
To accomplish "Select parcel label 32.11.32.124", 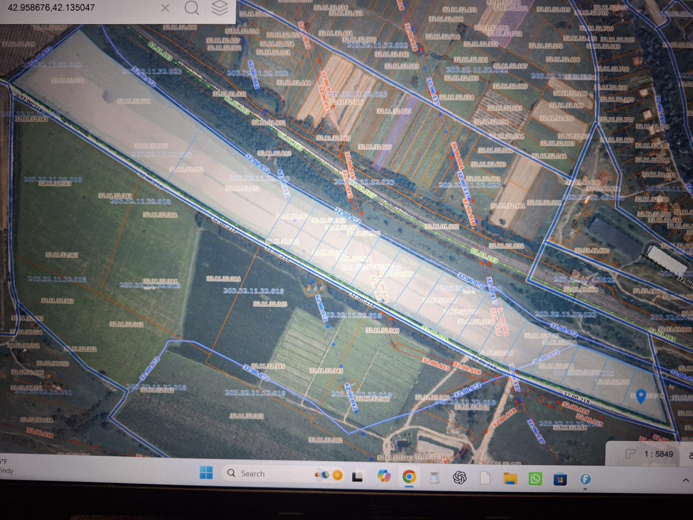I will pos(457,97).
